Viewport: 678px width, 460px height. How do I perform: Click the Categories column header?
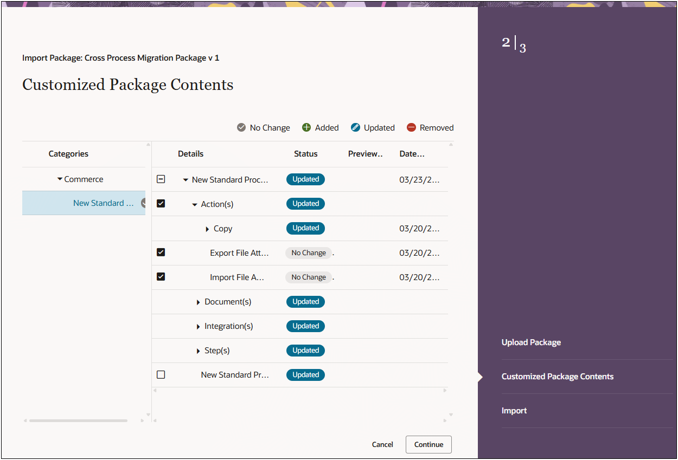pos(68,154)
